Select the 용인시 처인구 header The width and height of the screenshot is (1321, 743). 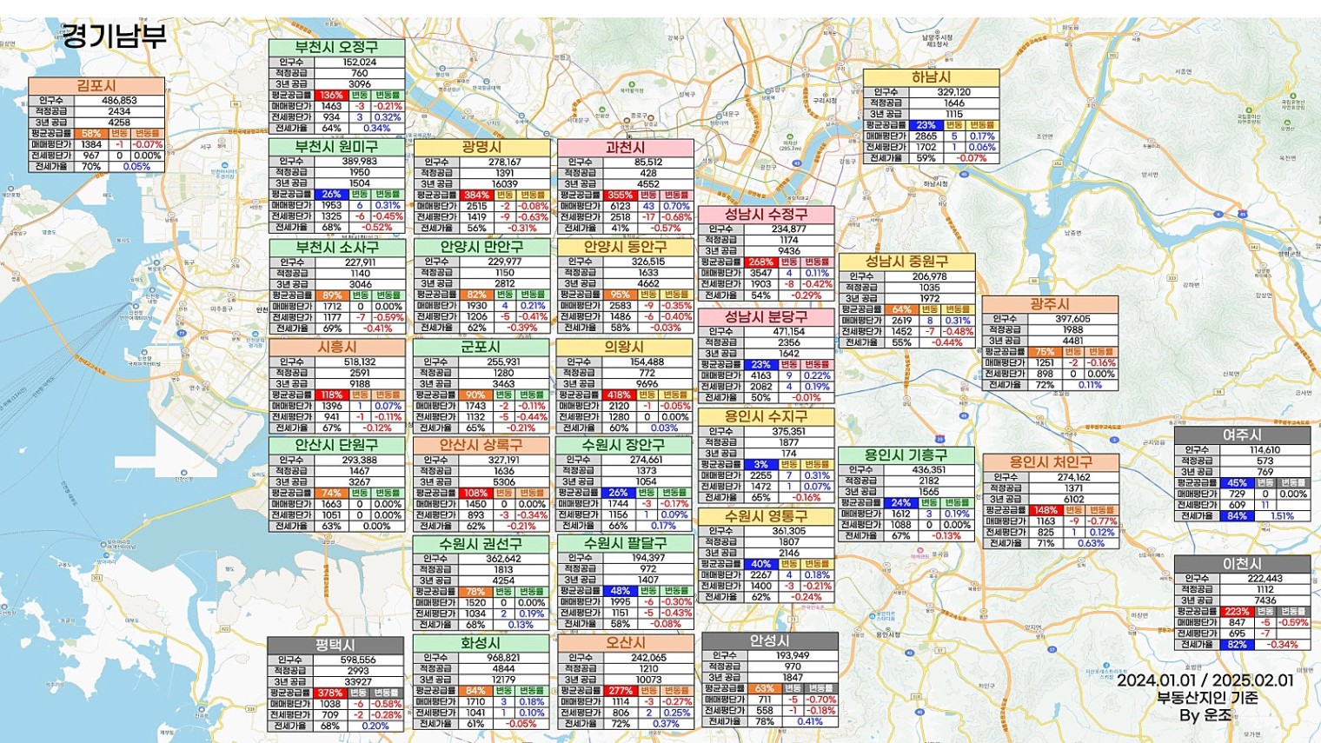tap(1051, 462)
